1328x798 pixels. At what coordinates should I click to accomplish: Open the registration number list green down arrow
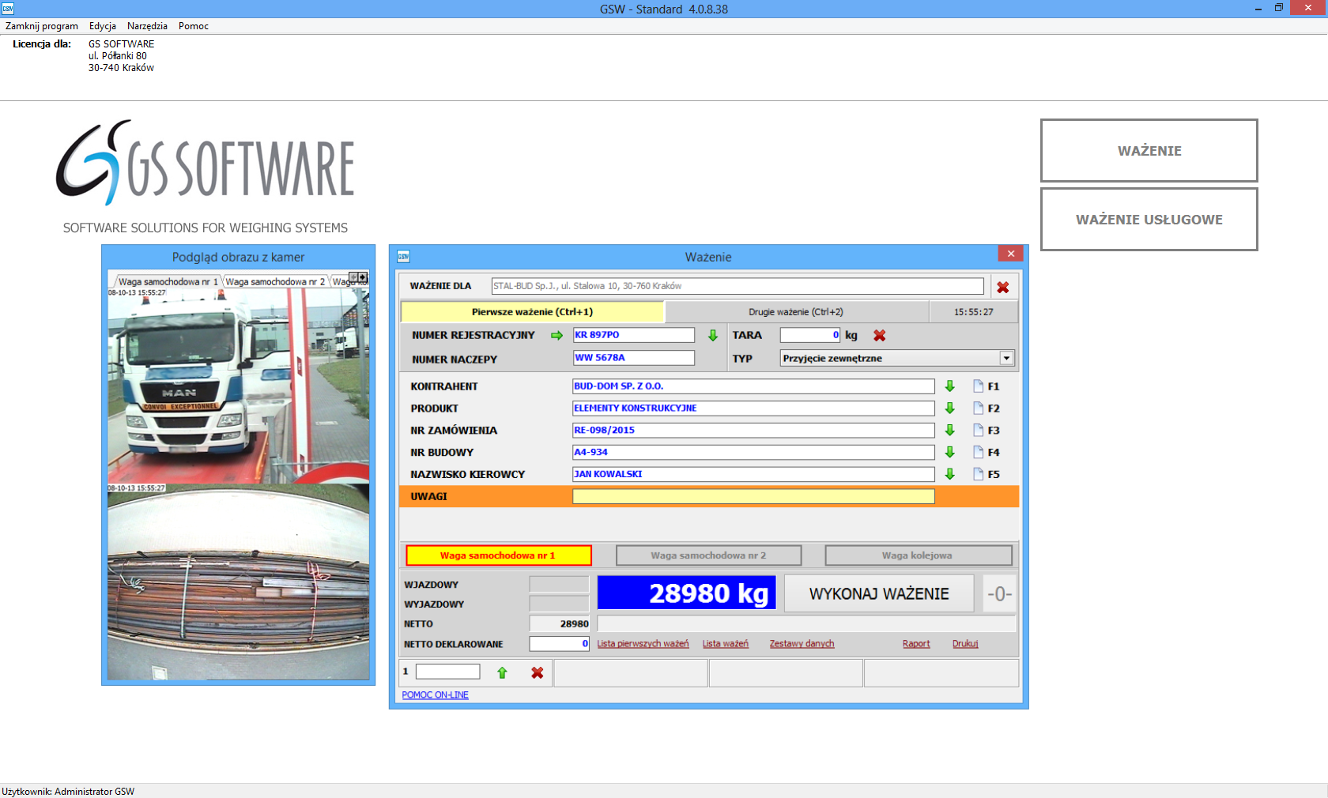[x=713, y=336]
